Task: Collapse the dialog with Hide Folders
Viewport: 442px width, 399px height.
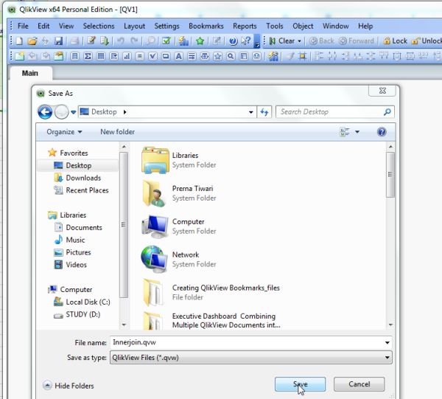Action: pos(69,386)
